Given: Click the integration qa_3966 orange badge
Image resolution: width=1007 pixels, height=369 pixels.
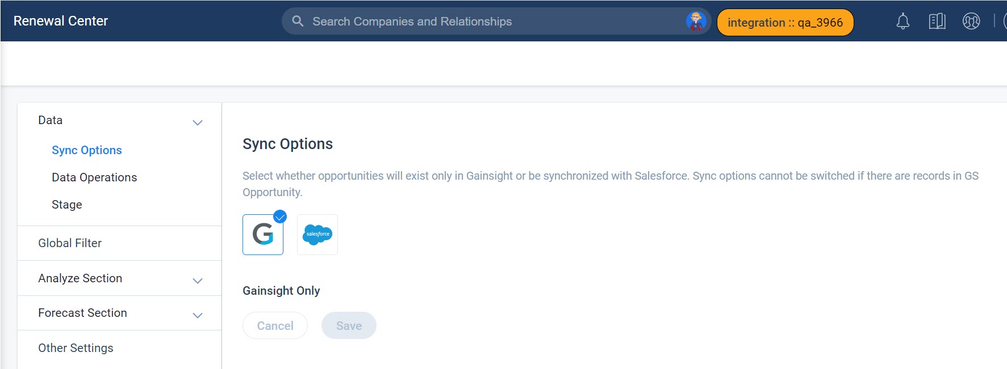Looking at the screenshot, I should point(785,23).
